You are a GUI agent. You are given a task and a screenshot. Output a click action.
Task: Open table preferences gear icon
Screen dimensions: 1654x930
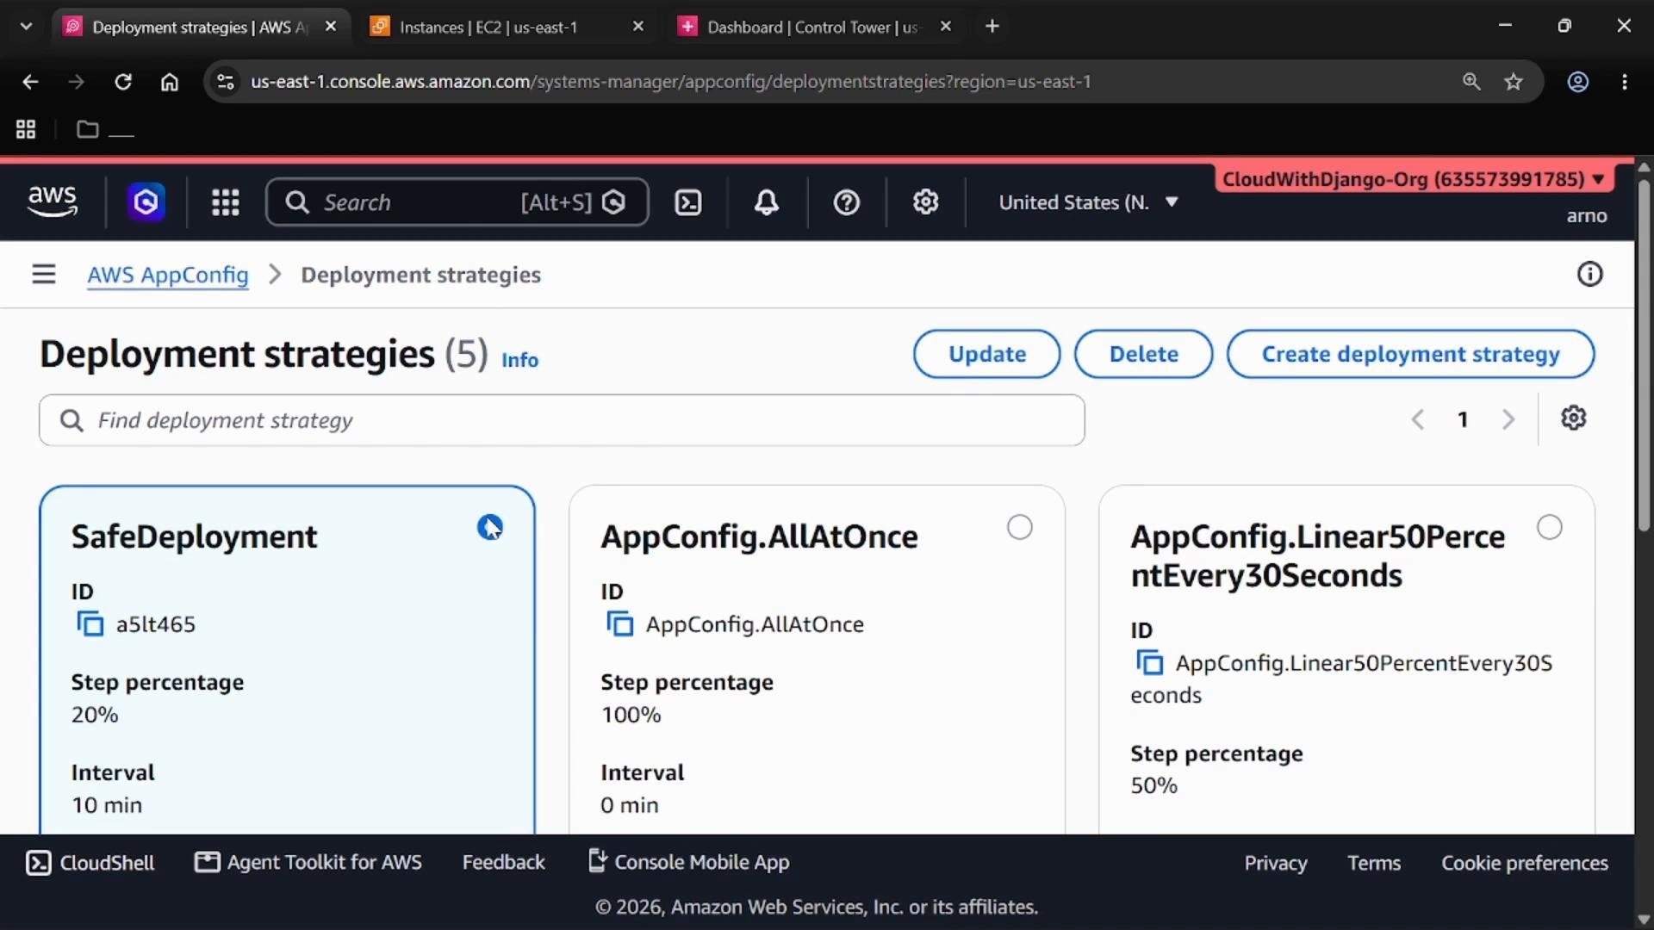click(x=1573, y=418)
